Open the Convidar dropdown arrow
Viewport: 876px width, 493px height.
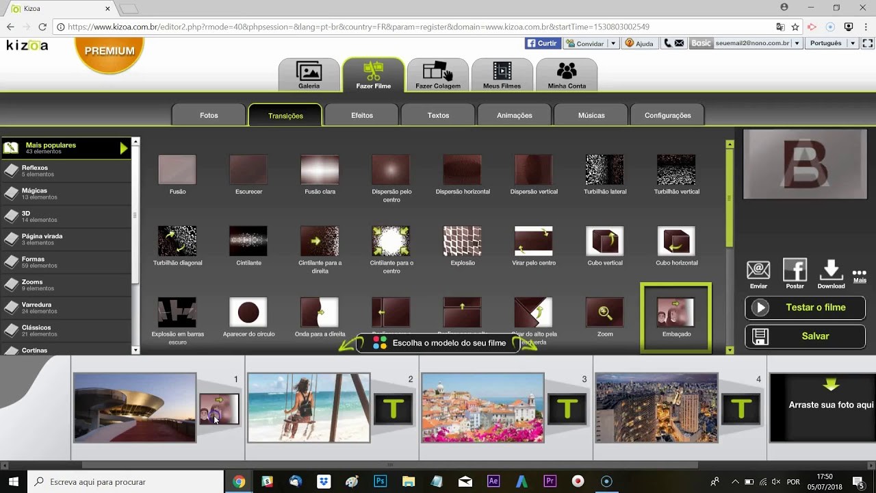[613, 43]
